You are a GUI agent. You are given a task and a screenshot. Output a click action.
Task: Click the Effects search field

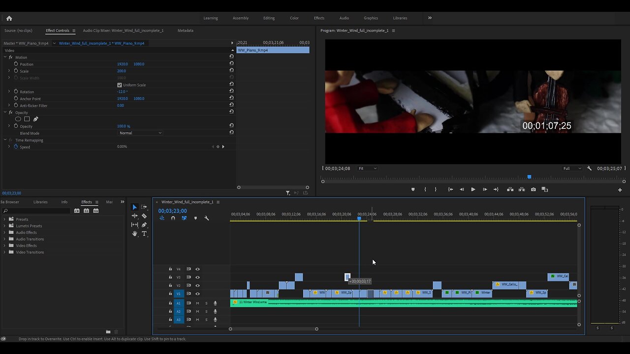[x=36, y=211]
